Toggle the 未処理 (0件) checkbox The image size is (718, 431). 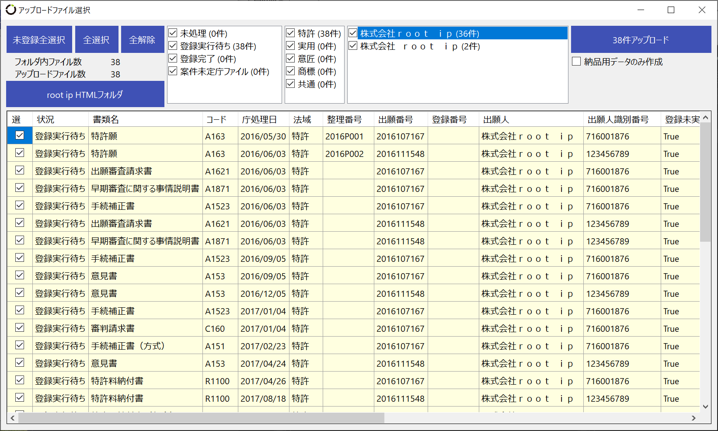click(173, 33)
